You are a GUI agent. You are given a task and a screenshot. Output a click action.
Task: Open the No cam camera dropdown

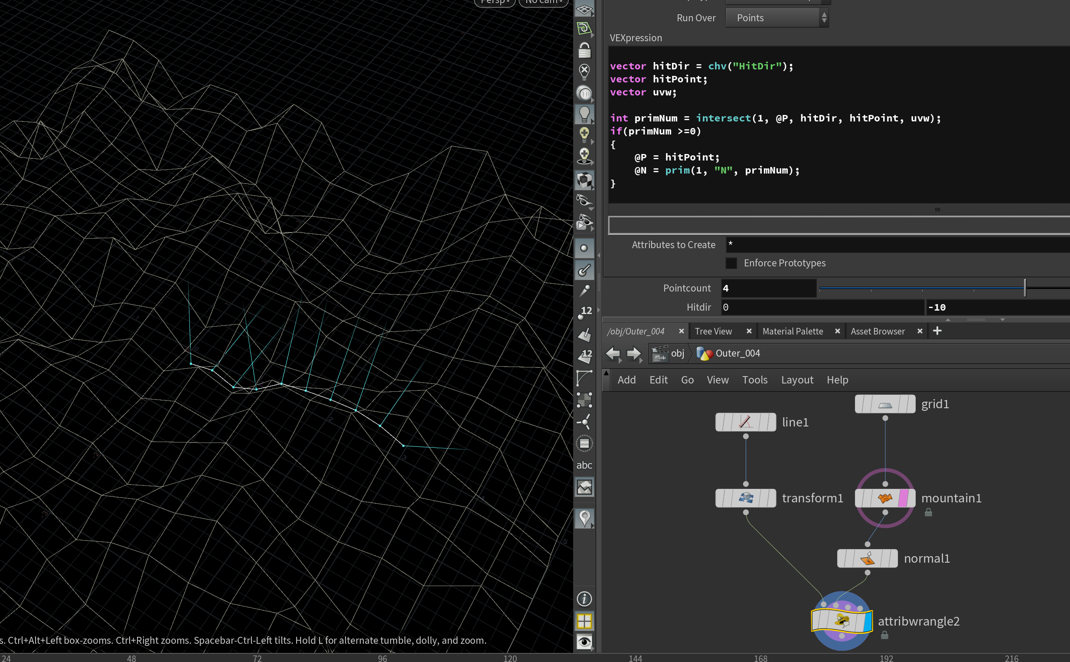pos(543,2)
